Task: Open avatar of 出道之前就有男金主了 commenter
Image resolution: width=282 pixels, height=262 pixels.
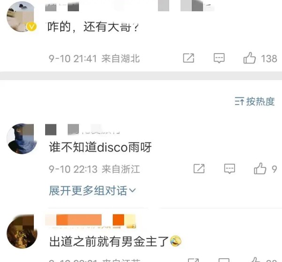Action: pos(22,231)
